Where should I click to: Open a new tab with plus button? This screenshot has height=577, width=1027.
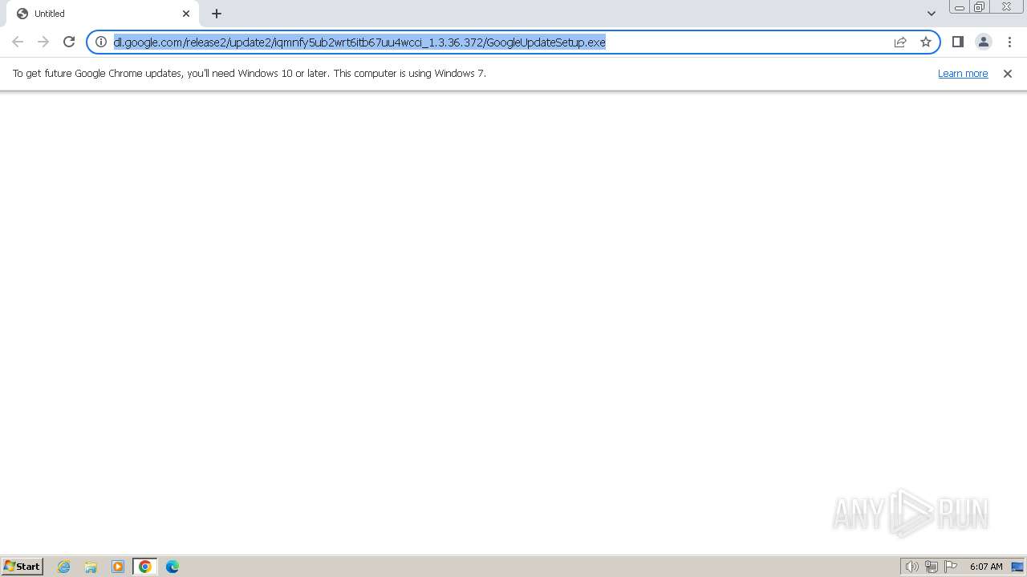click(x=217, y=14)
